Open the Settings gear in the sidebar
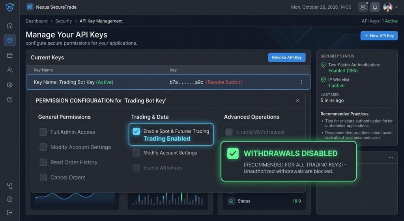The width and height of the screenshot is (404, 221). tap(9, 85)
